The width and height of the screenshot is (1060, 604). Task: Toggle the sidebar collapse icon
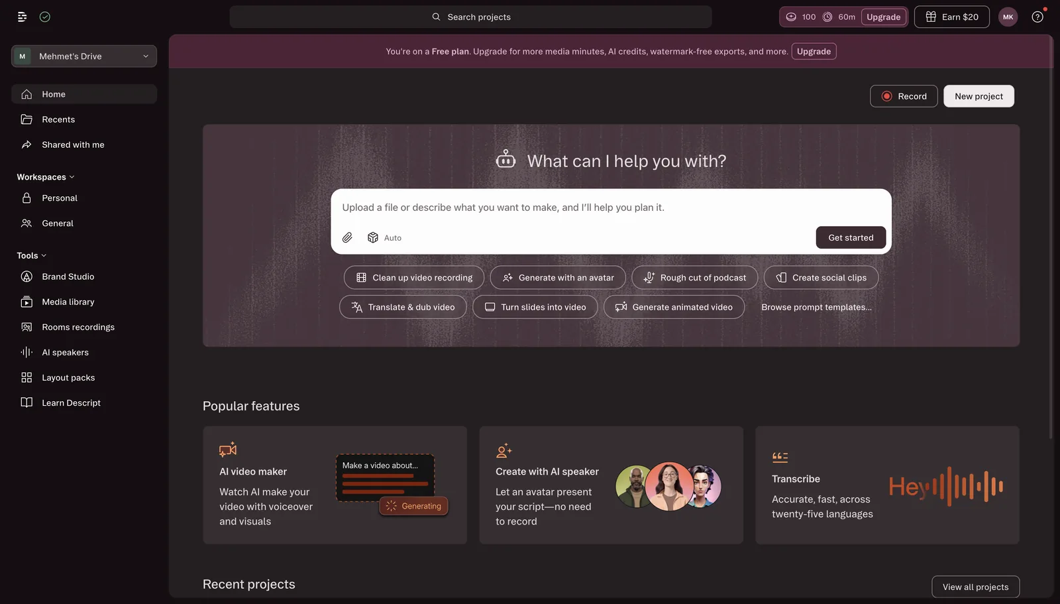point(22,17)
